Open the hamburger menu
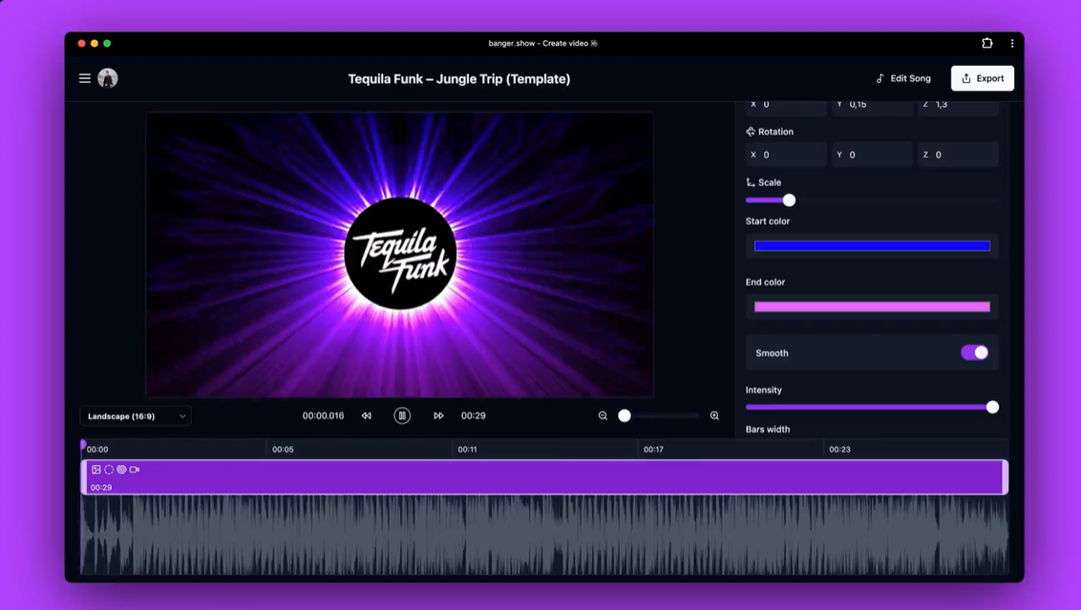Viewport: 1081px width, 610px height. click(85, 78)
